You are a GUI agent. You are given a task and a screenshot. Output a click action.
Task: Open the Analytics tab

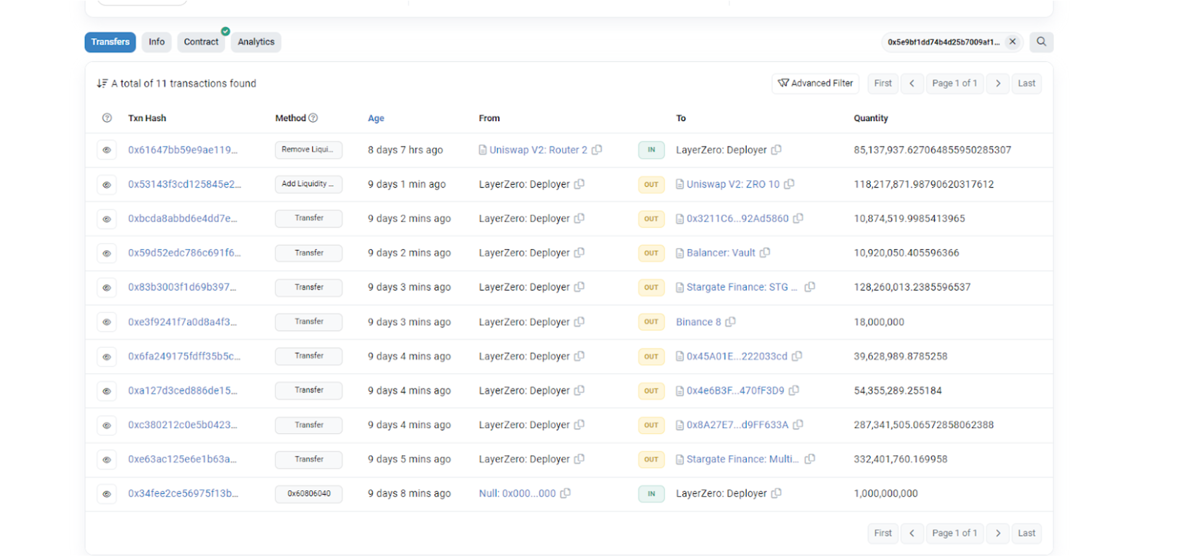(256, 42)
